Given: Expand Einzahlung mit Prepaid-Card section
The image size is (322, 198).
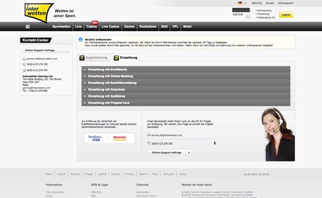Looking at the screenshot, I should pyautogui.click(x=186, y=103).
